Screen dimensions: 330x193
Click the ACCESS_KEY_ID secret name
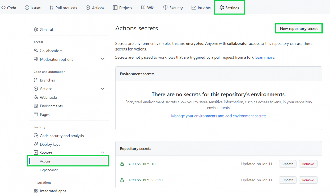coord(142,164)
